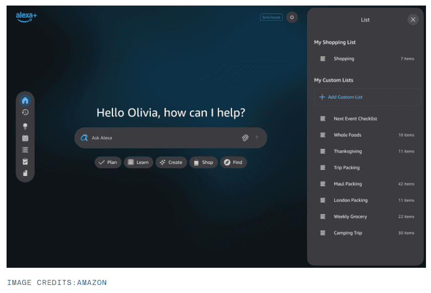The width and height of the screenshot is (431, 293).
Task: Click Add Custom List
Action: click(x=367, y=97)
